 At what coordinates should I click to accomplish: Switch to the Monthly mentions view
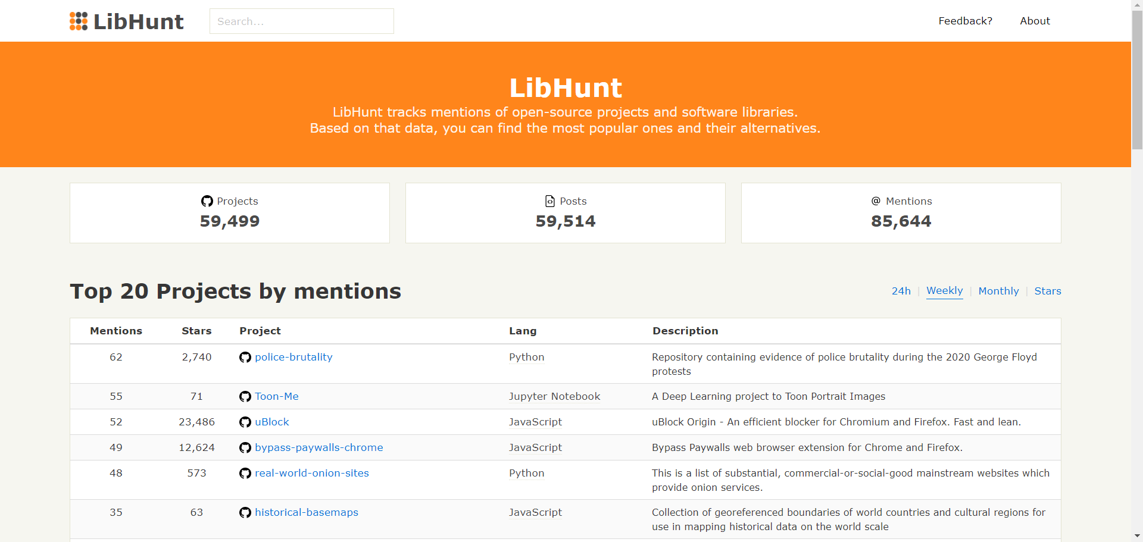point(999,291)
